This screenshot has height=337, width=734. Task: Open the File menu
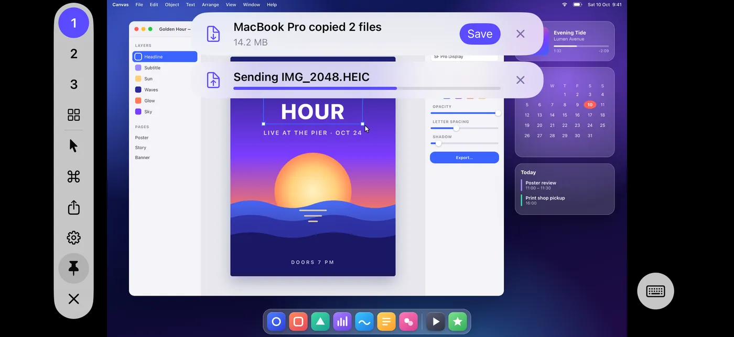tap(139, 5)
